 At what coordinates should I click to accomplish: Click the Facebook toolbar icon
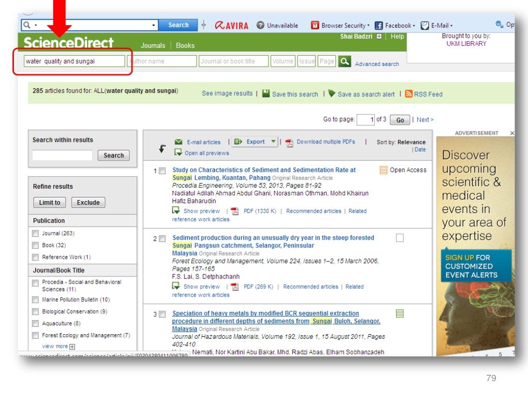tap(379, 25)
